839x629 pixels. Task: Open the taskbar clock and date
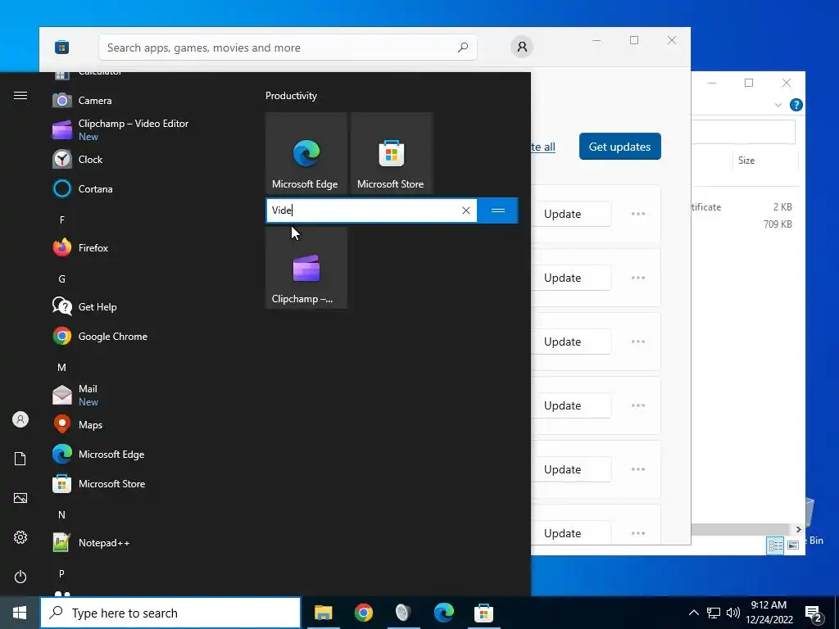[x=769, y=613]
